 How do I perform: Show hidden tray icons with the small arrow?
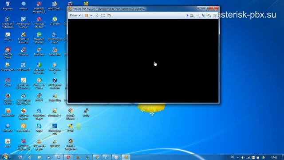(238, 158)
